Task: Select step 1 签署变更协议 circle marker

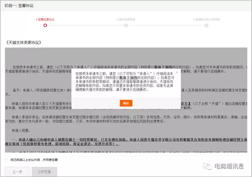Action: pyautogui.click(x=45, y=25)
